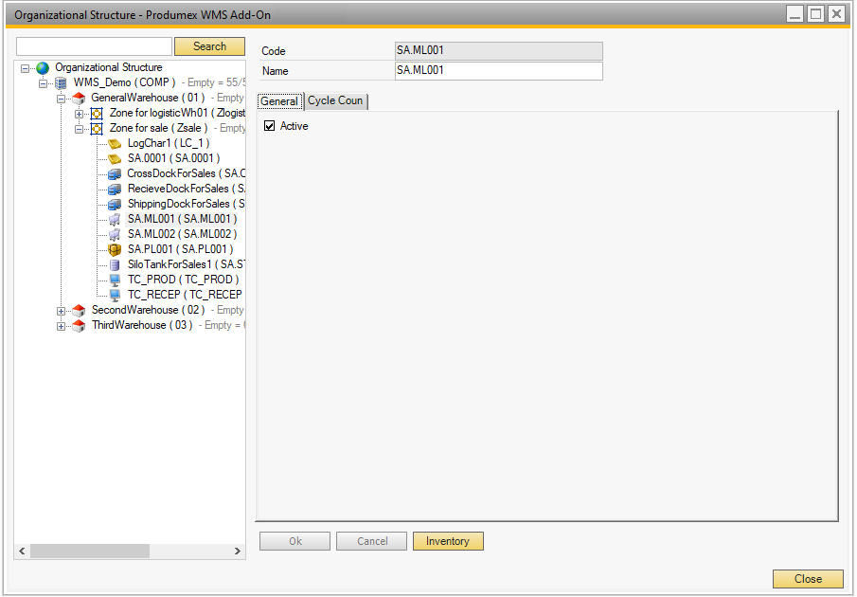Click the WMS_Demo company building icon
857x597 pixels.
click(62, 83)
